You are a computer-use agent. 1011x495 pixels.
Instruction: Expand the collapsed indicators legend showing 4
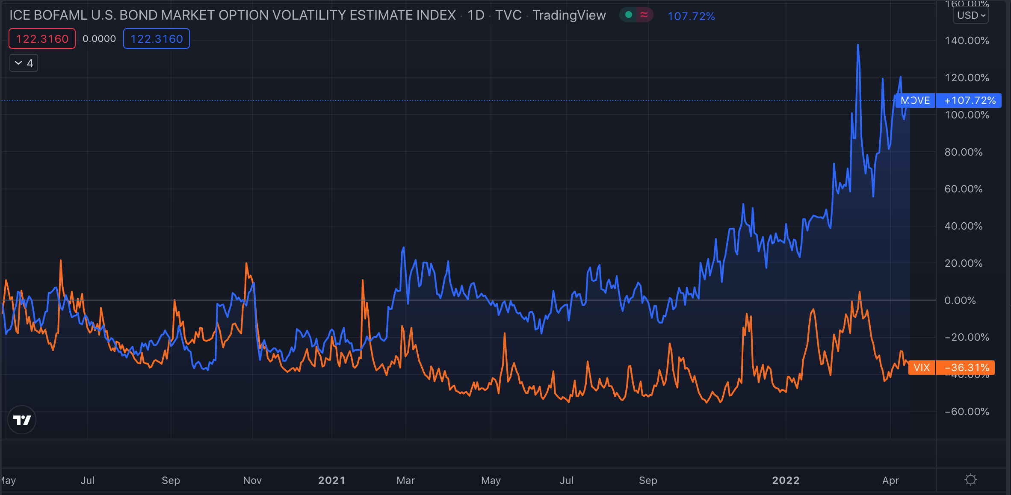[x=24, y=63]
